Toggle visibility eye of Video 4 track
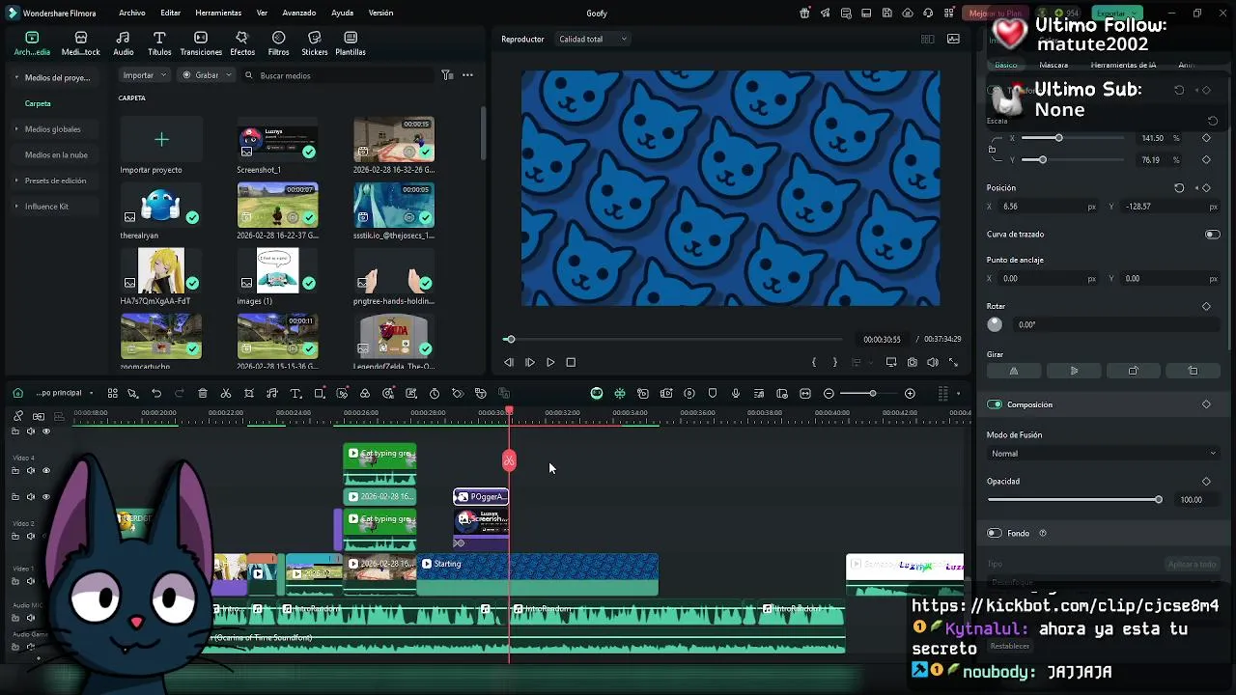The width and height of the screenshot is (1236, 695). [x=45, y=471]
